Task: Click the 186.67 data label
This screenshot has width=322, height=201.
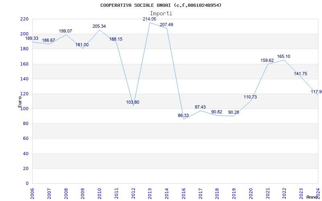Action: tap(48, 41)
